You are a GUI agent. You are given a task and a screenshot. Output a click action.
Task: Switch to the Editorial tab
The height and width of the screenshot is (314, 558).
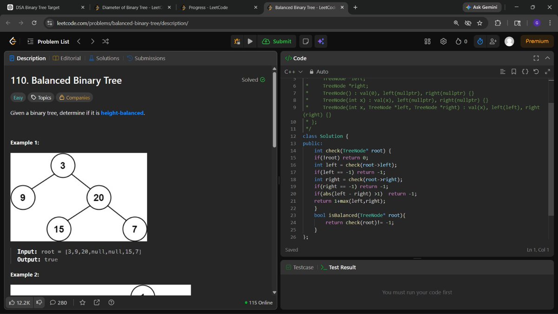pyautogui.click(x=67, y=58)
